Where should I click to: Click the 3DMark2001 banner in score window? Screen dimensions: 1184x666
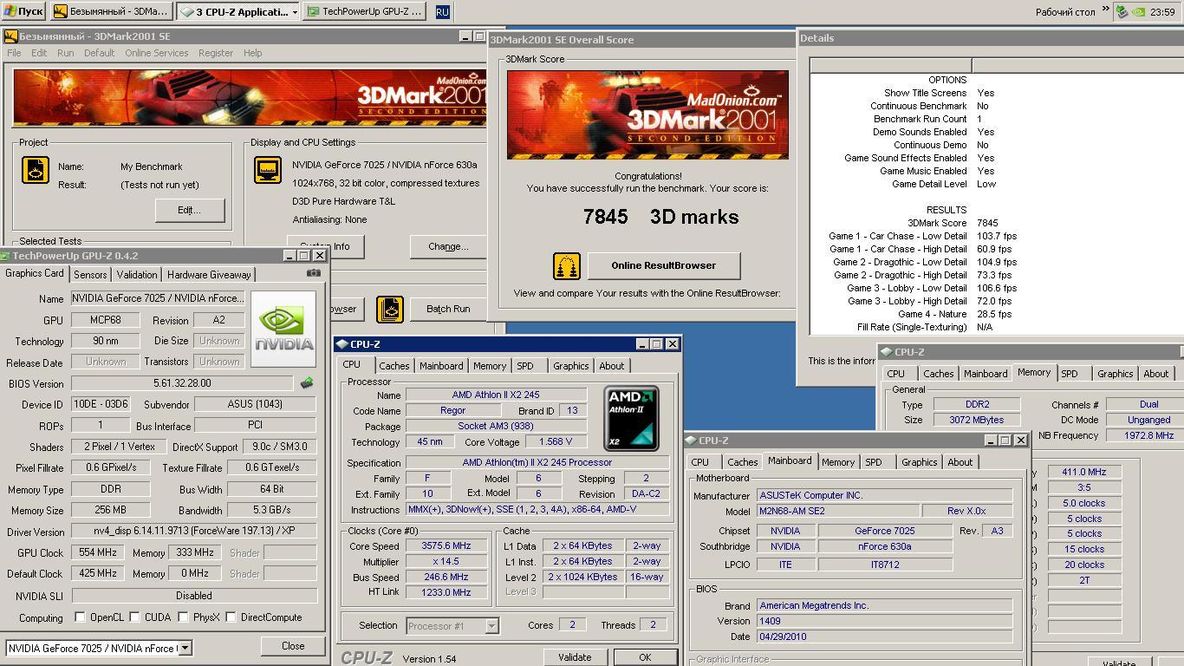tap(647, 114)
